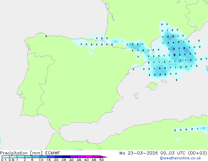Select the 'Precipitation [mm]' title text
Image resolution: width=208 pixels, height=161 pixels.
21,153
